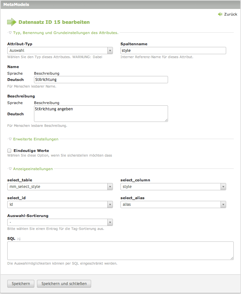Focus the Name Deutsch text field

pos(101,80)
